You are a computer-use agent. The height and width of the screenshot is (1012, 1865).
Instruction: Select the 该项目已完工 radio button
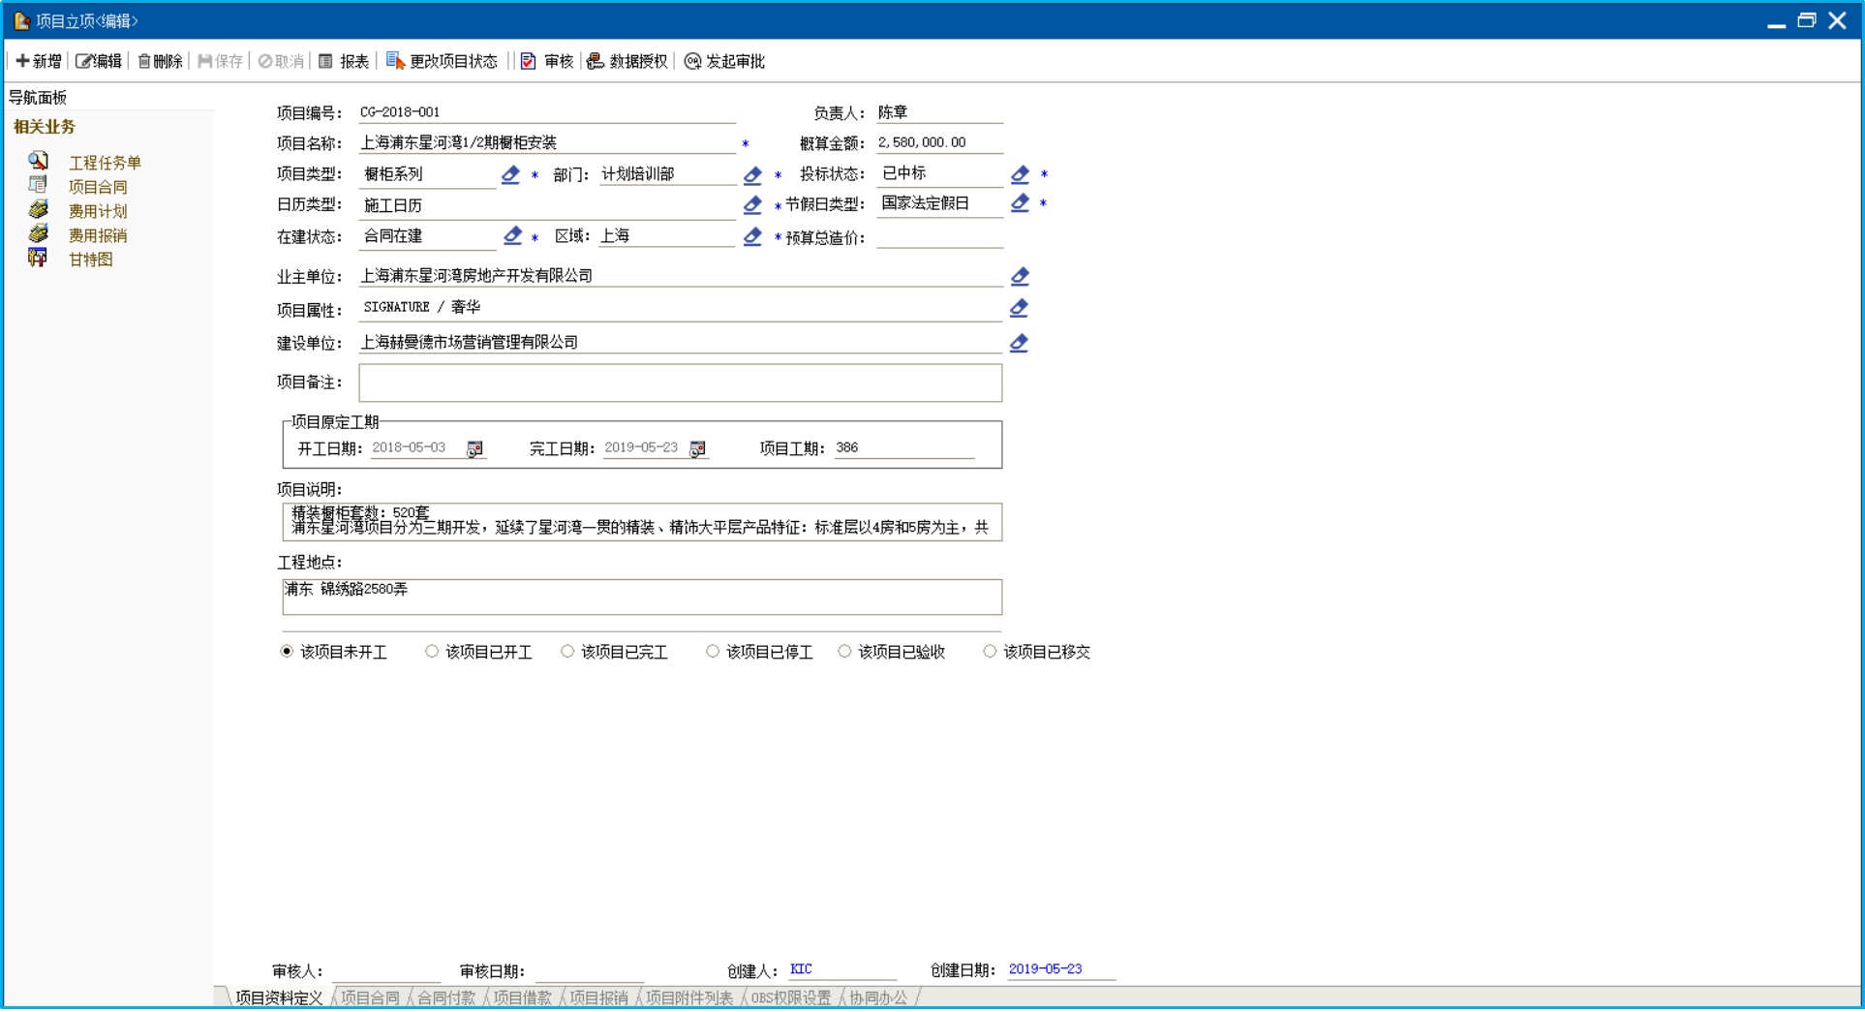(567, 652)
